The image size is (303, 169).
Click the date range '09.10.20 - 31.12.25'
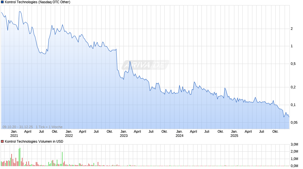tap(18, 127)
